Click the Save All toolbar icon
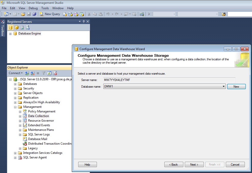Image resolution: width=252 pixels, height=173 pixels. 34,14
